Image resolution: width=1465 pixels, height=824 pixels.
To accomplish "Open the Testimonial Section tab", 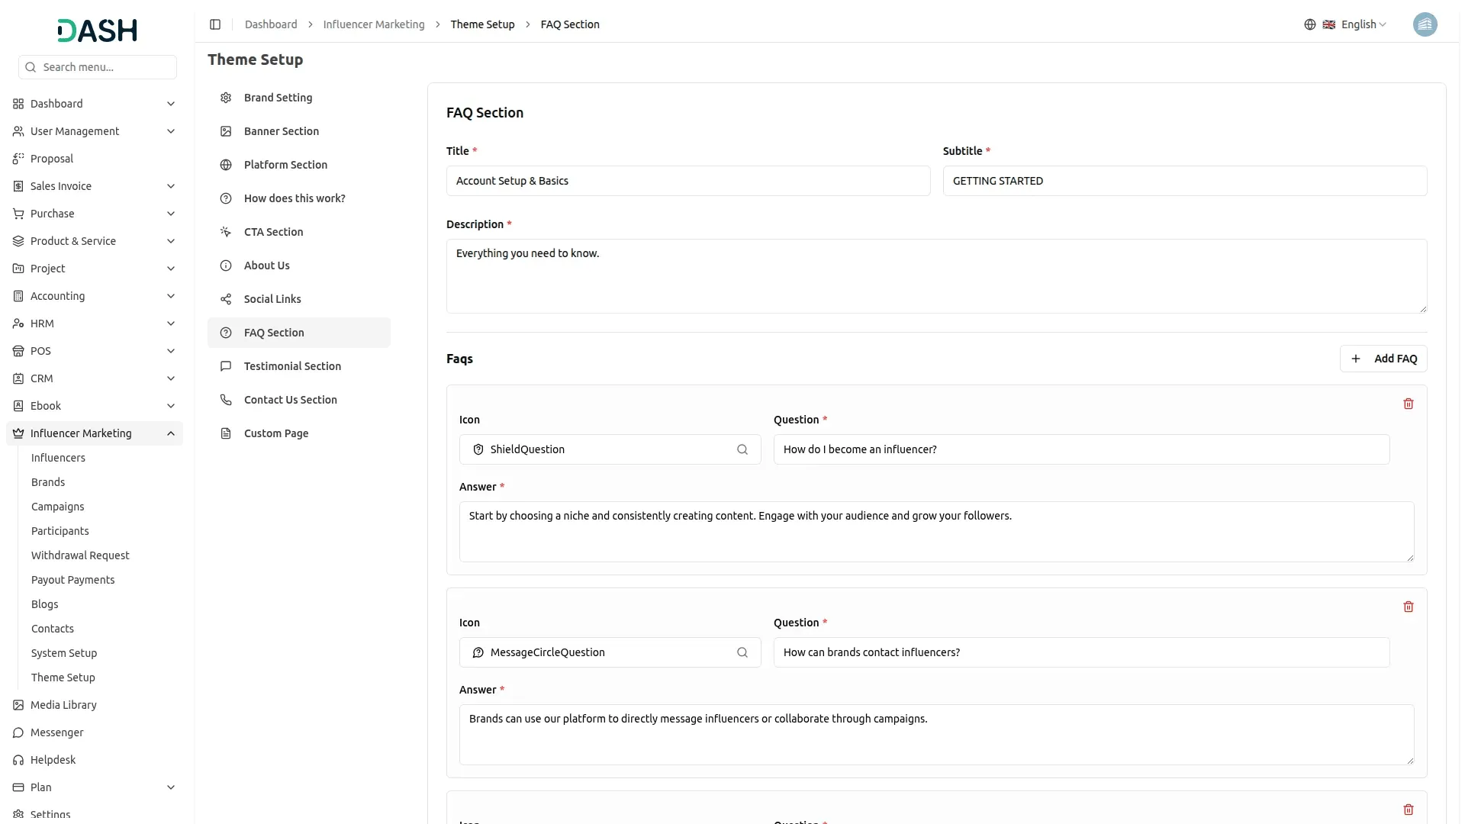I will click(292, 366).
